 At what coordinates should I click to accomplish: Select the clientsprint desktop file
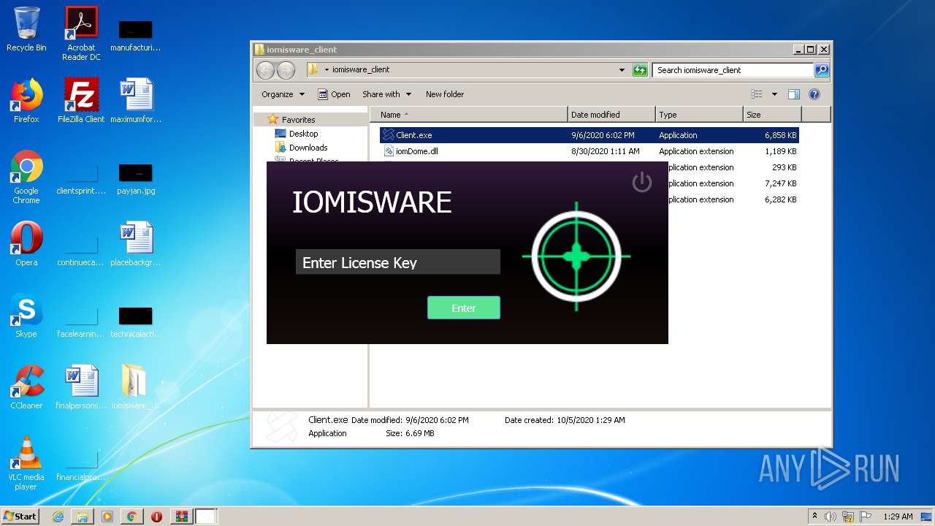tap(81, 180)
